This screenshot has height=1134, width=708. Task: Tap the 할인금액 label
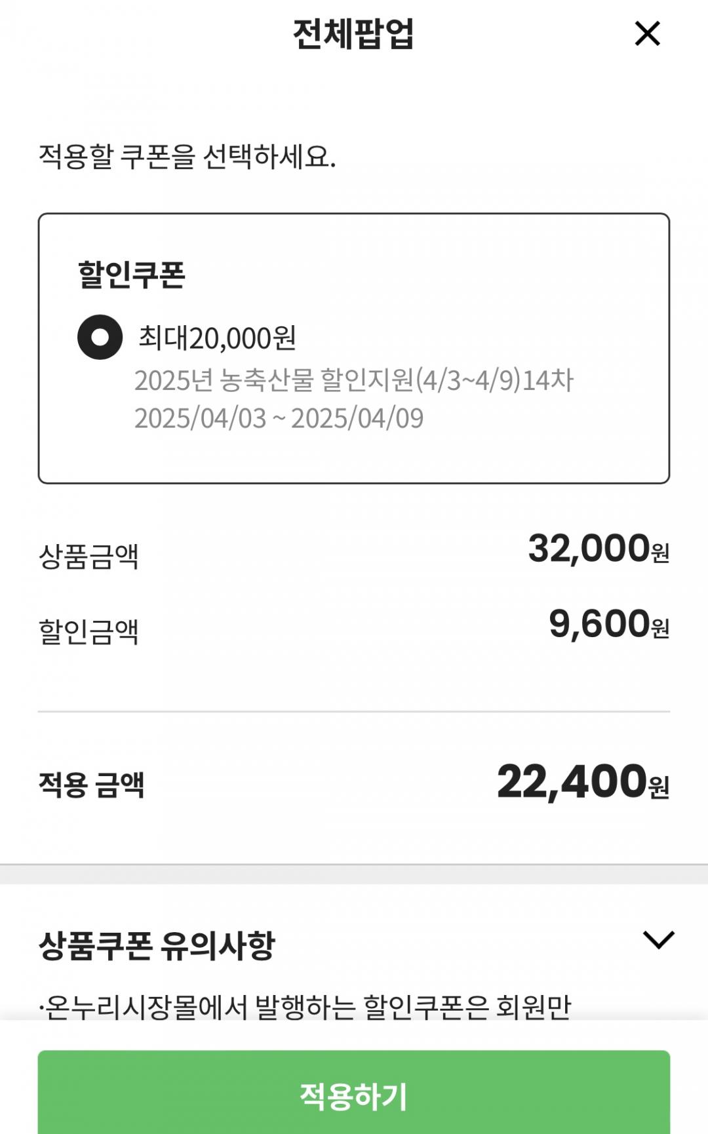pos(88,631)
